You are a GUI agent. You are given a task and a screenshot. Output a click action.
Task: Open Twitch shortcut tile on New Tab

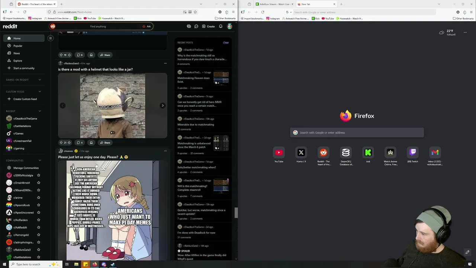tap(413, 153)
